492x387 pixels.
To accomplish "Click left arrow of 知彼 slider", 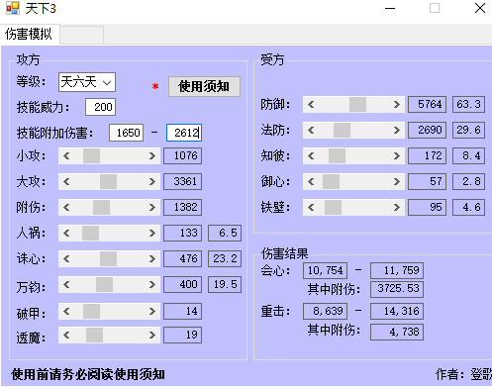I will (311, 155).
